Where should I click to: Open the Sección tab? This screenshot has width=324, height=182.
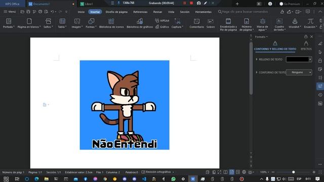184,12
